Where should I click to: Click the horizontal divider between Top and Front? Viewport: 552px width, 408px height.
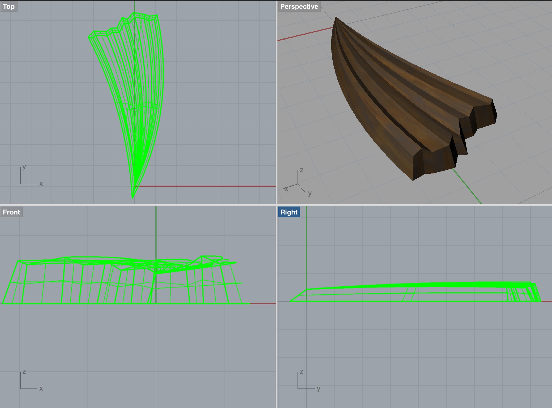coord(138,205)
